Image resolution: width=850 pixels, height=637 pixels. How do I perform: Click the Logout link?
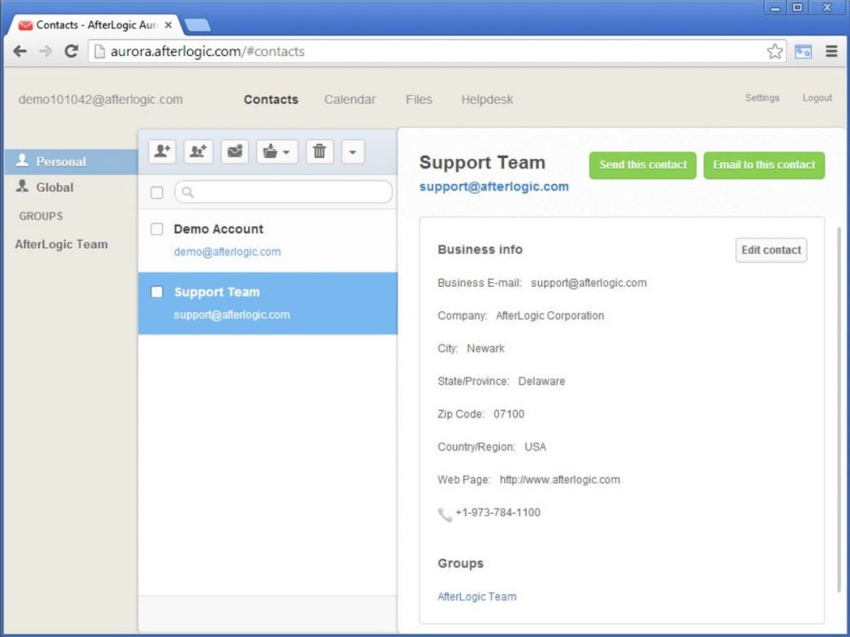[x=817, y=98]
